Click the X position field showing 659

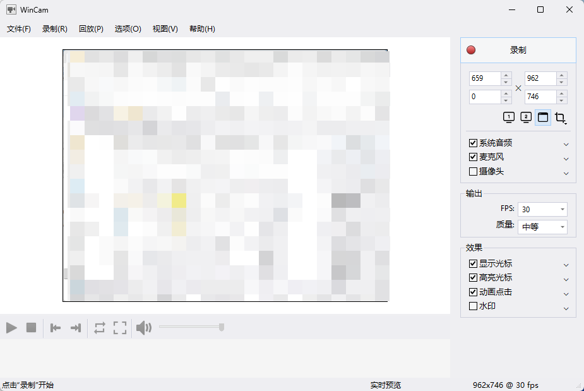484,78
